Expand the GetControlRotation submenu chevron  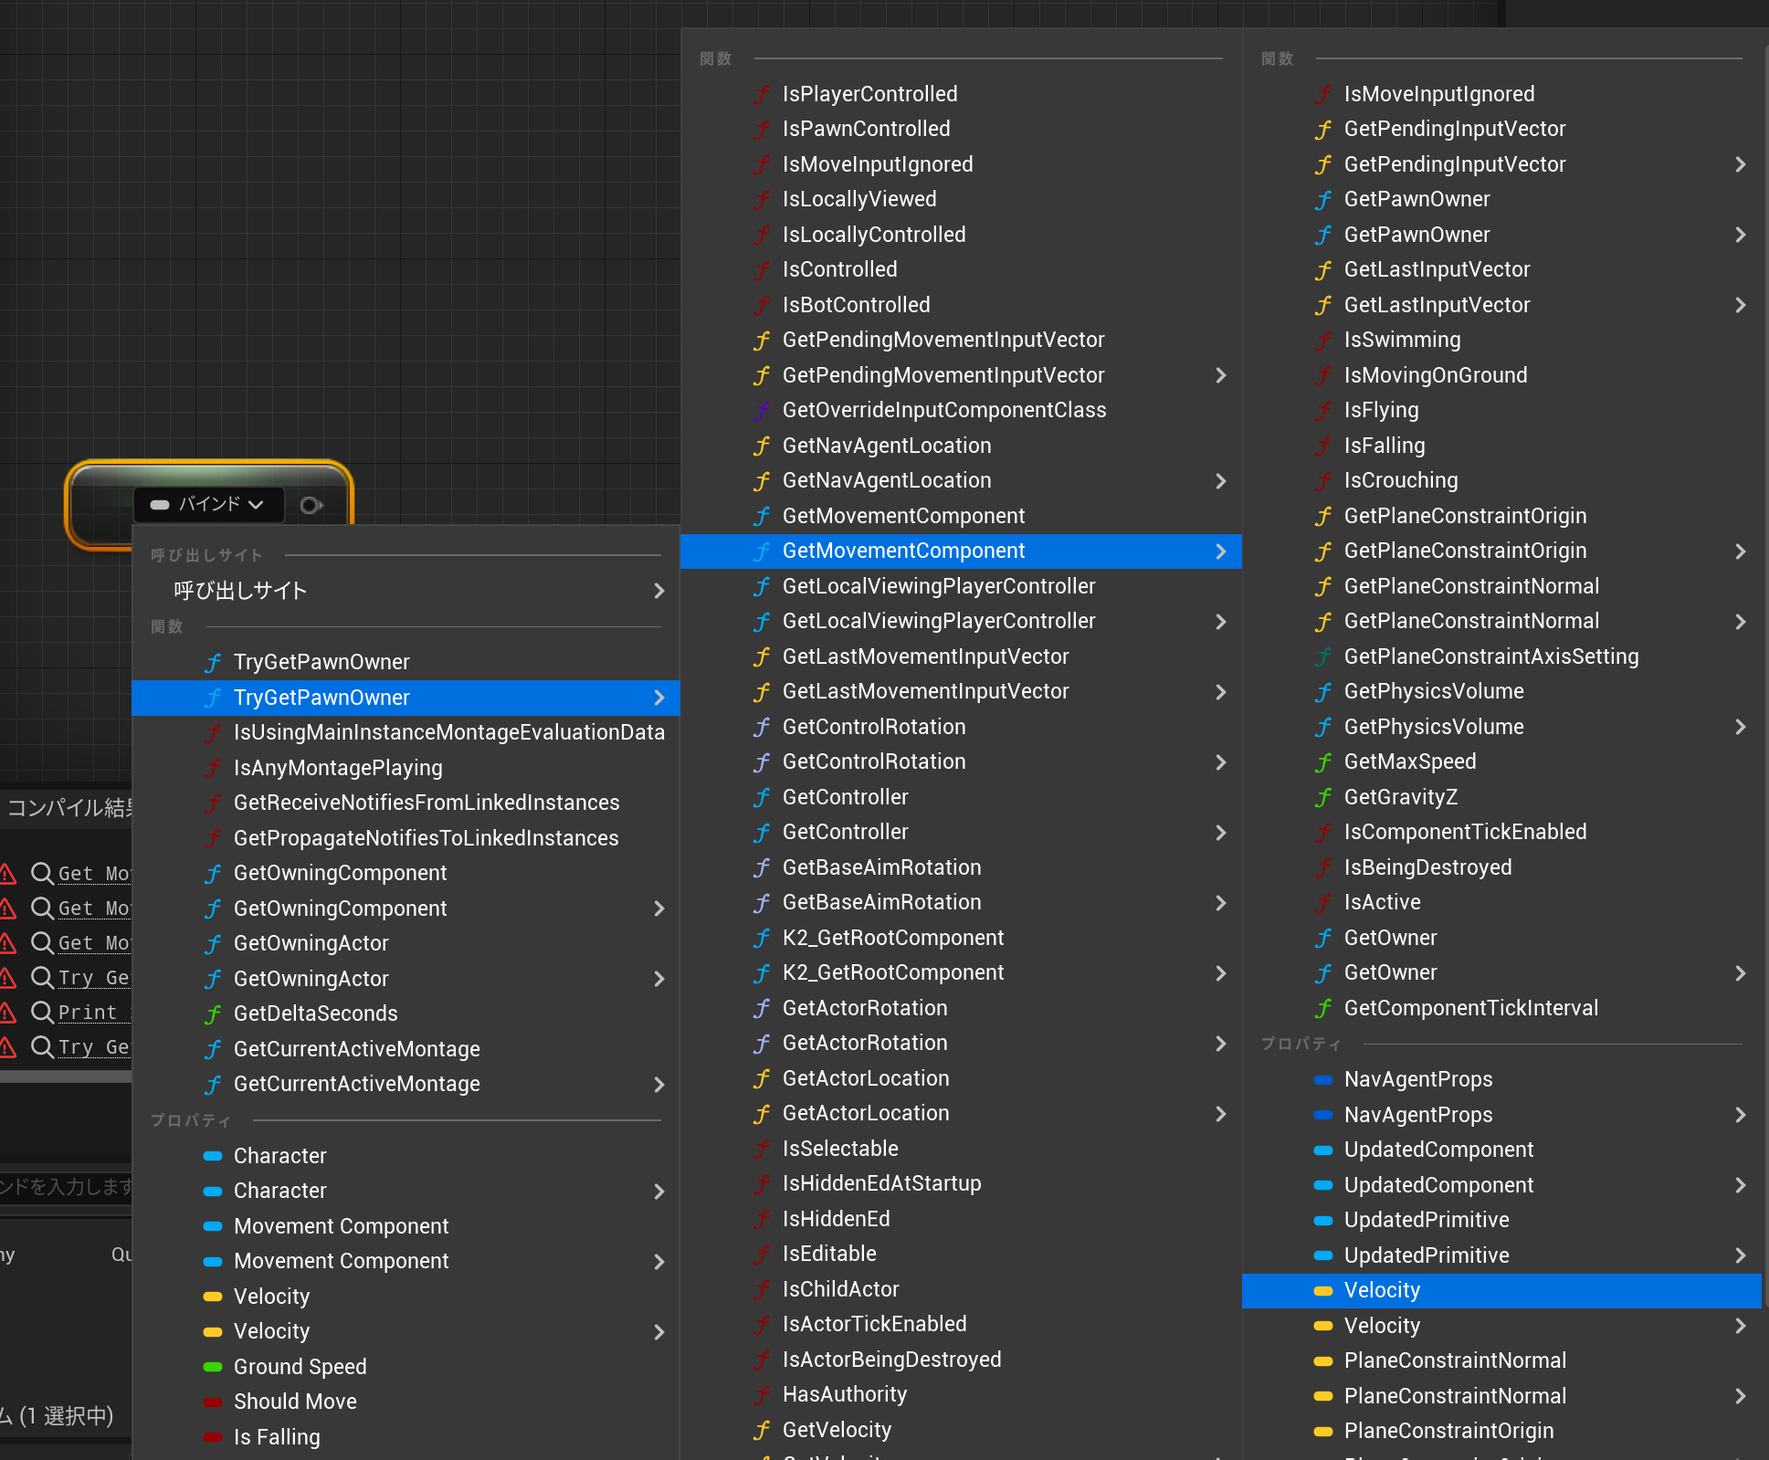click(x=1221, y=762)
